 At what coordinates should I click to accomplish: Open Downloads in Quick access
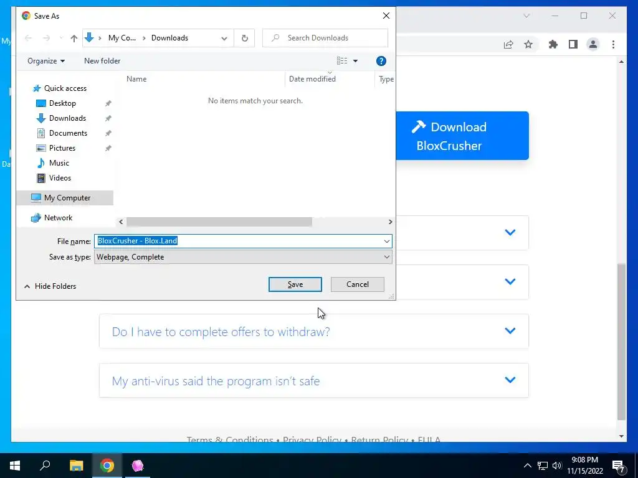(67, 118)
